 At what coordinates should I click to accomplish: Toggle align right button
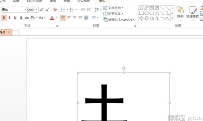[x=74, y=18]
